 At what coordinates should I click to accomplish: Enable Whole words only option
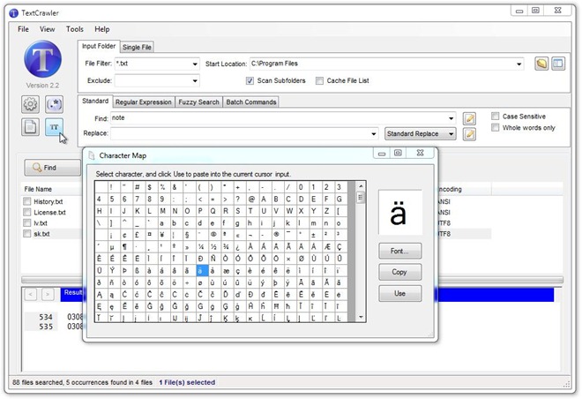pyautogui.click(x=496, y=128)
